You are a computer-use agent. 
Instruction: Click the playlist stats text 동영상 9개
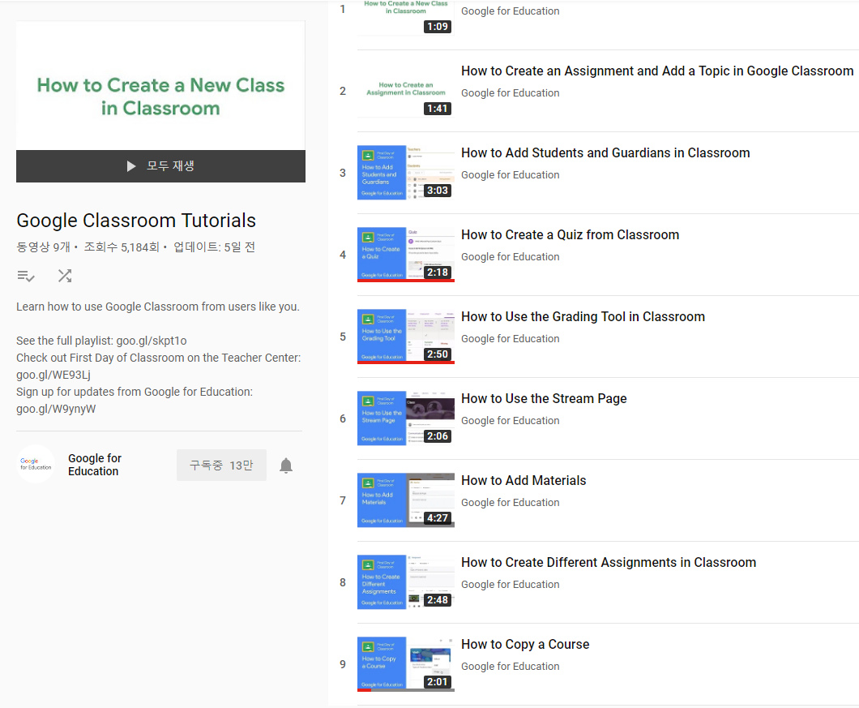43,247
